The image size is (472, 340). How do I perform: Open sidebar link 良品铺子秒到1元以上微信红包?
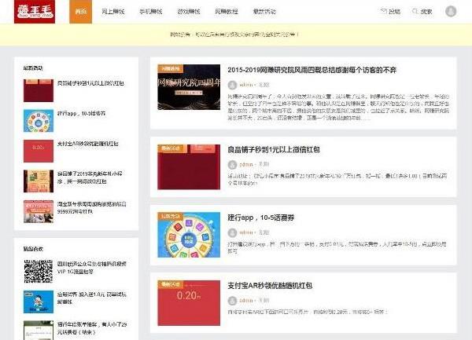coord(90,83)
